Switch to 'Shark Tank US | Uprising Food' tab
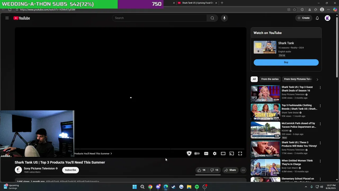Image resolution: width=339 pixels, height=191 pixels. click(x=198, y=3)
